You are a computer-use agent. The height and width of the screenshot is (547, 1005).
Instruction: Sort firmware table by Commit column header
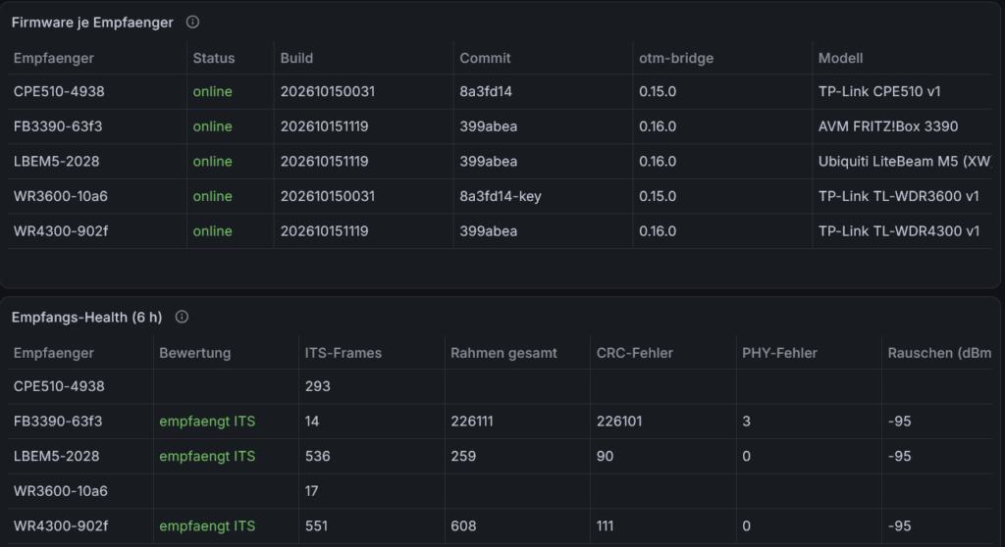[x=485, y=58]
